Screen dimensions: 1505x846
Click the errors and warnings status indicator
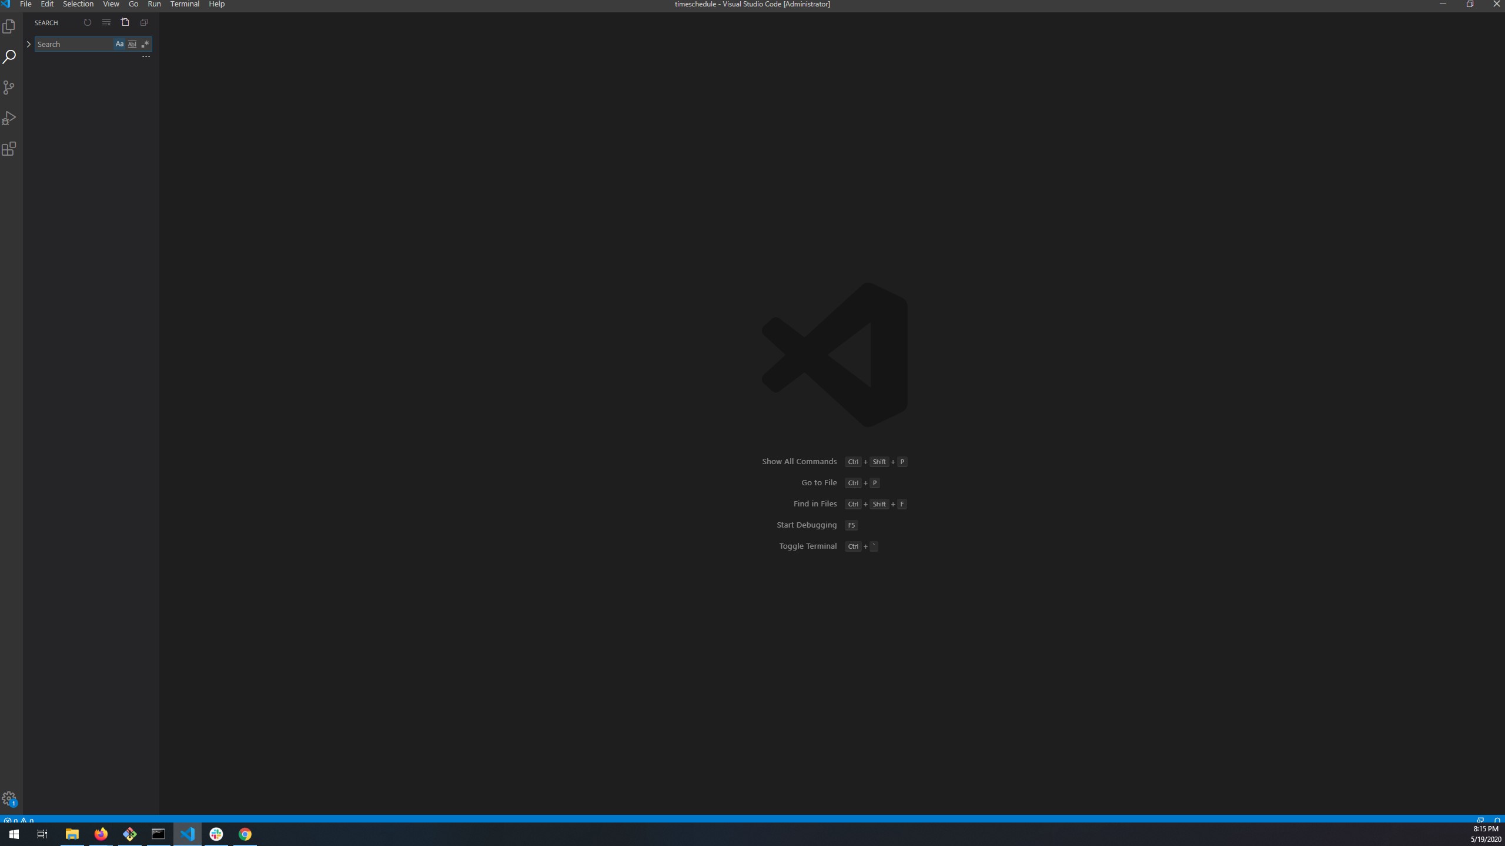tap(19, 820)
